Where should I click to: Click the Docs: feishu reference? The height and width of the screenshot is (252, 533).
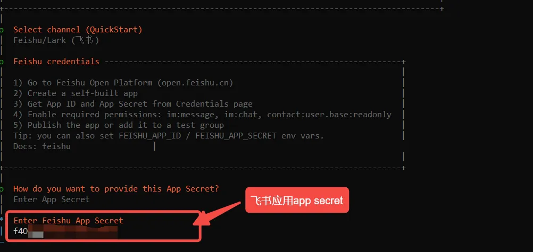click(x=42, y=146)
